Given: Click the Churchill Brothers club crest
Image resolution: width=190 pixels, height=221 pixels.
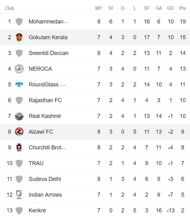Looking at the screenshot, I should [x=19, y=148].
